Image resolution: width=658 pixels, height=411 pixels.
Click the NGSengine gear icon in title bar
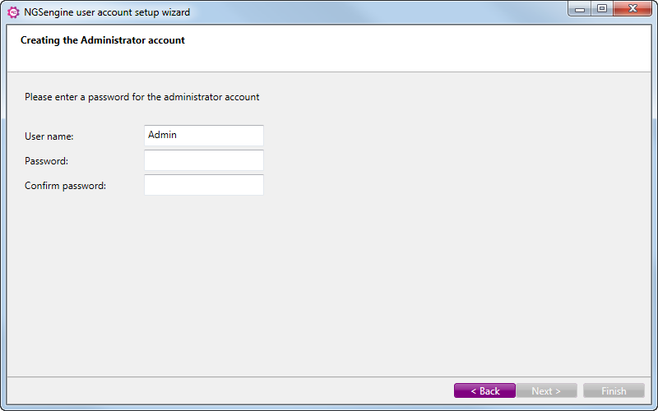(13, 12)
